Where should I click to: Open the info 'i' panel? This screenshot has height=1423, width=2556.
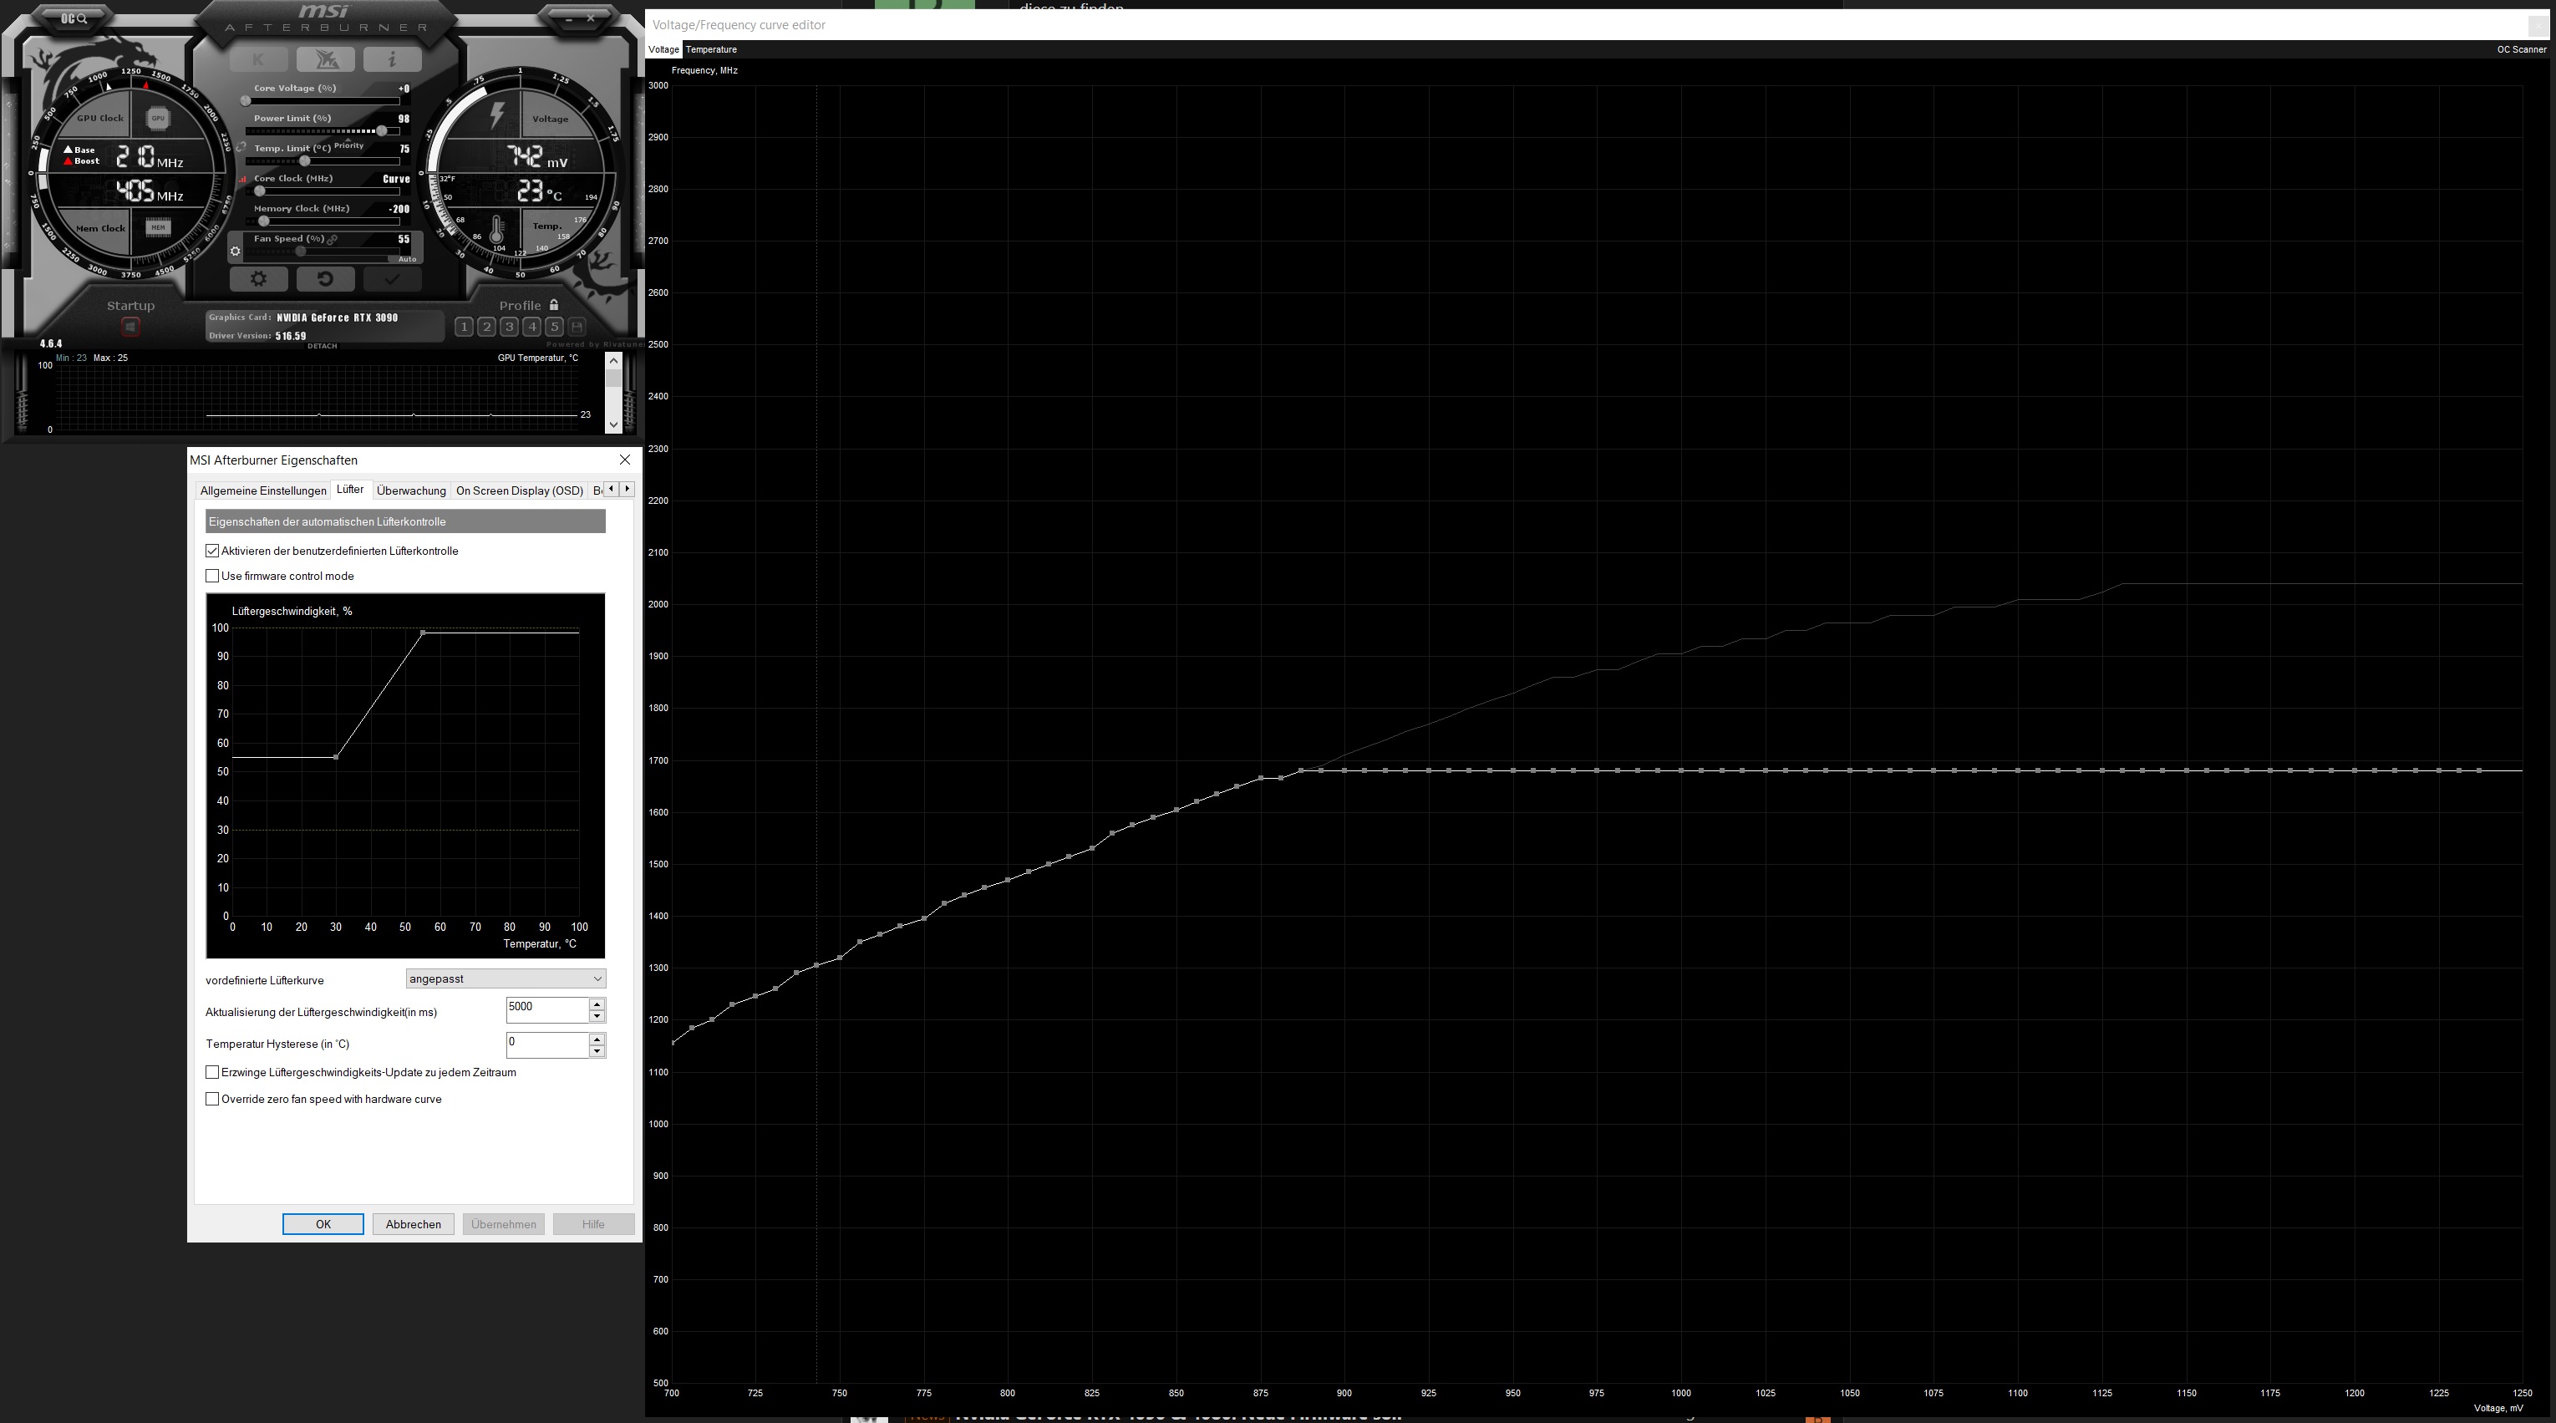[x=392, y=59]
